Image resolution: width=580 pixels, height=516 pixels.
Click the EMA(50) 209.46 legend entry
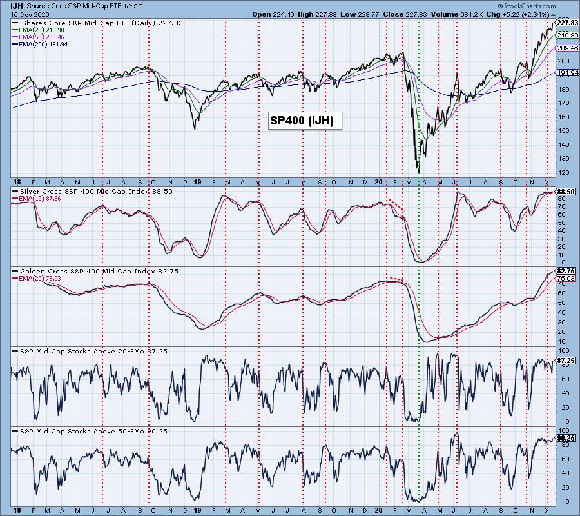click(38, 37)
